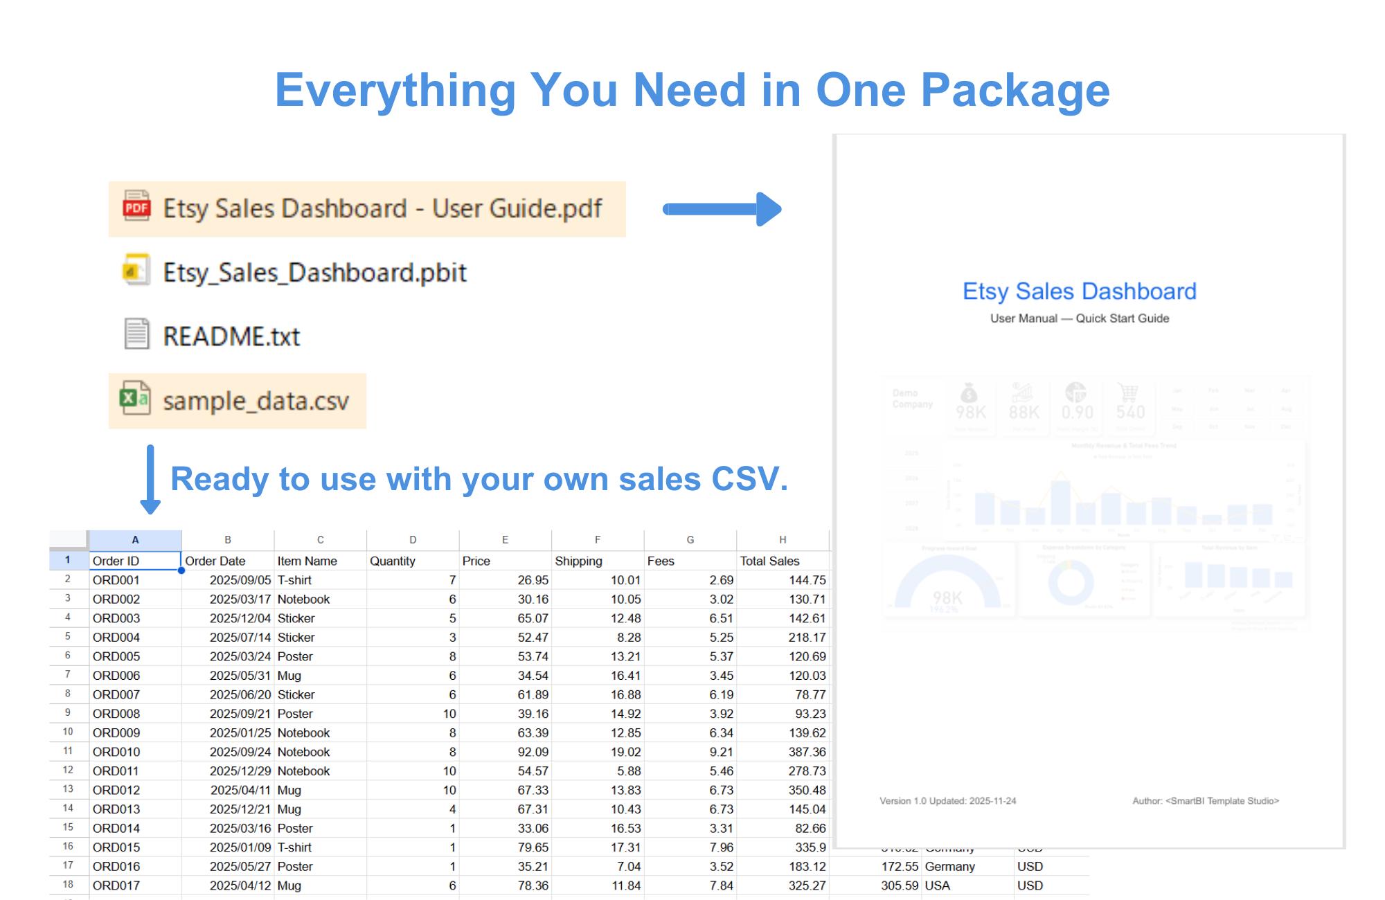
Task: Select column header B in spreadsheet
Action: [x=228, y=540]
